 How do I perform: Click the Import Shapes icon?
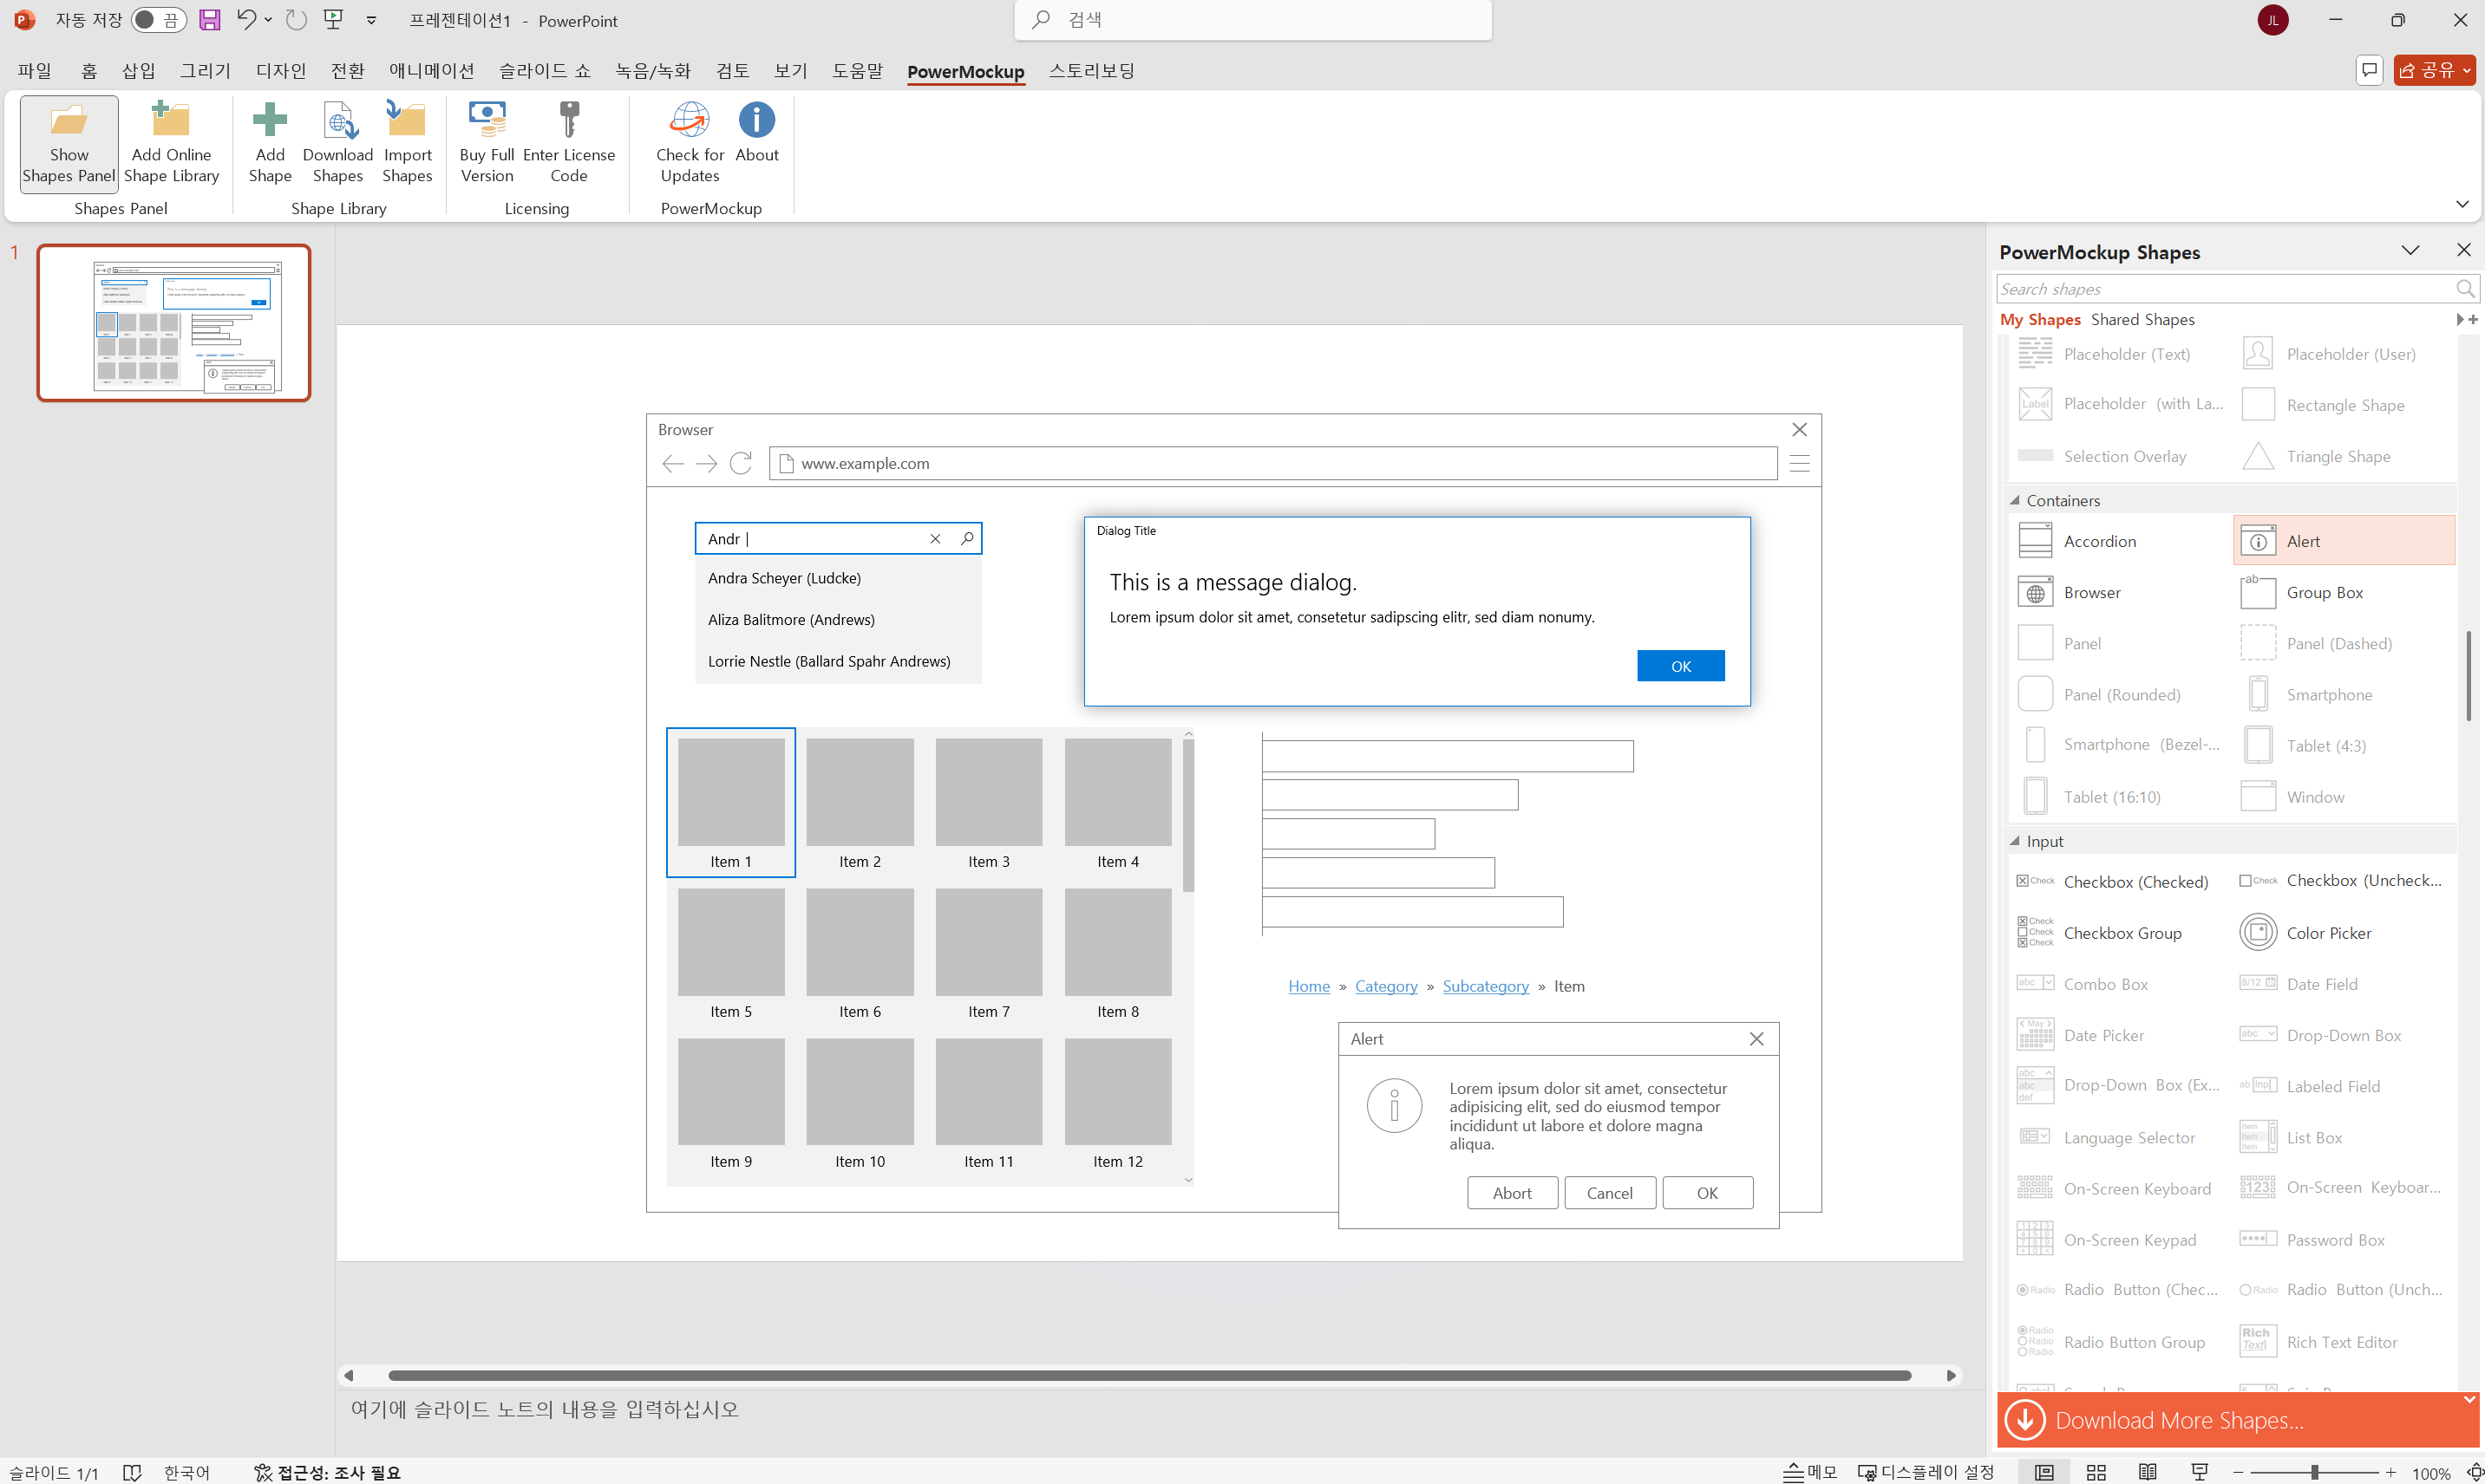406,121
